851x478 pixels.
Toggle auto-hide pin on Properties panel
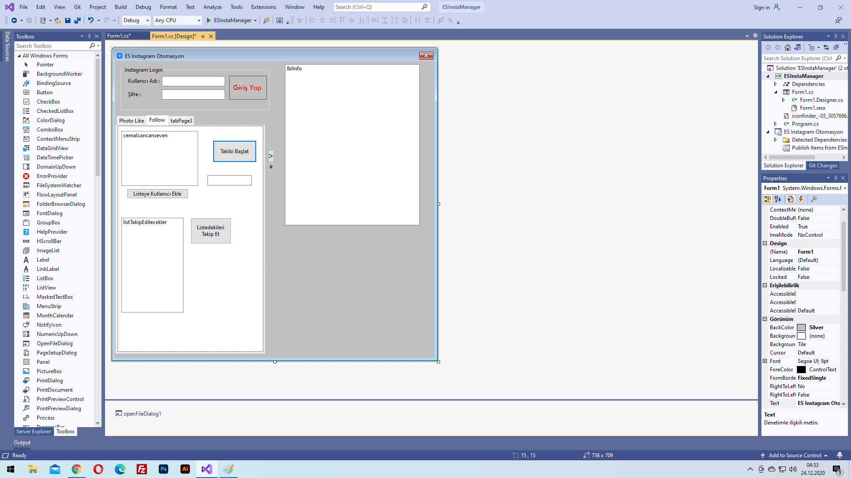click(835, 178)
